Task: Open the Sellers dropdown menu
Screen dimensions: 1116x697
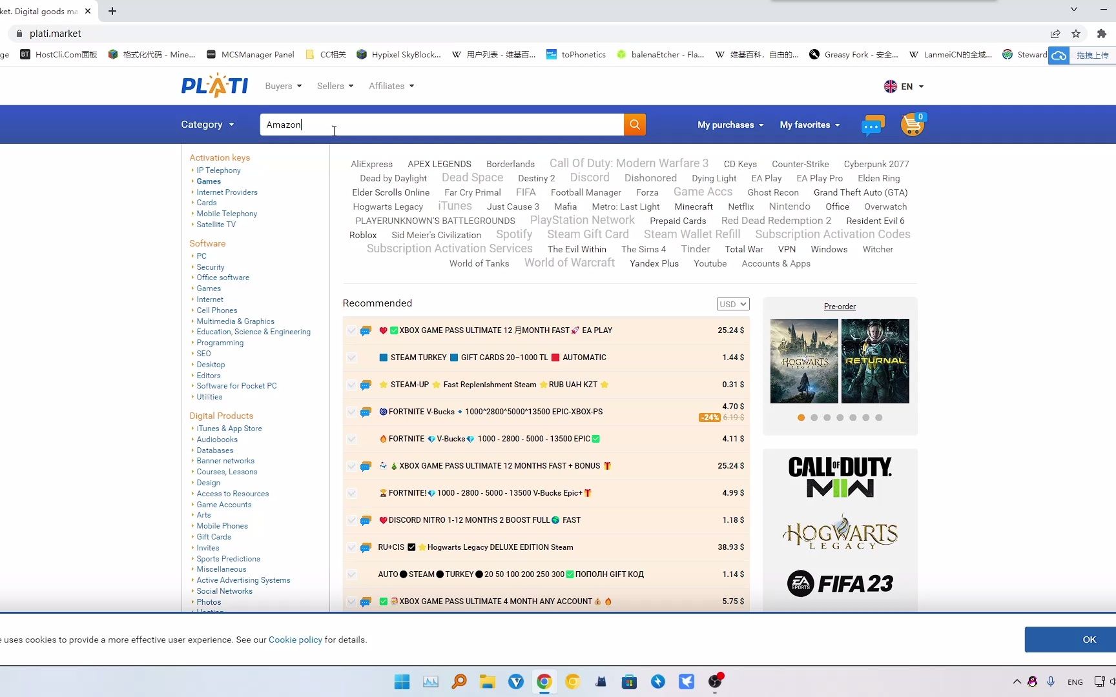Action: [x=335, y=86]
